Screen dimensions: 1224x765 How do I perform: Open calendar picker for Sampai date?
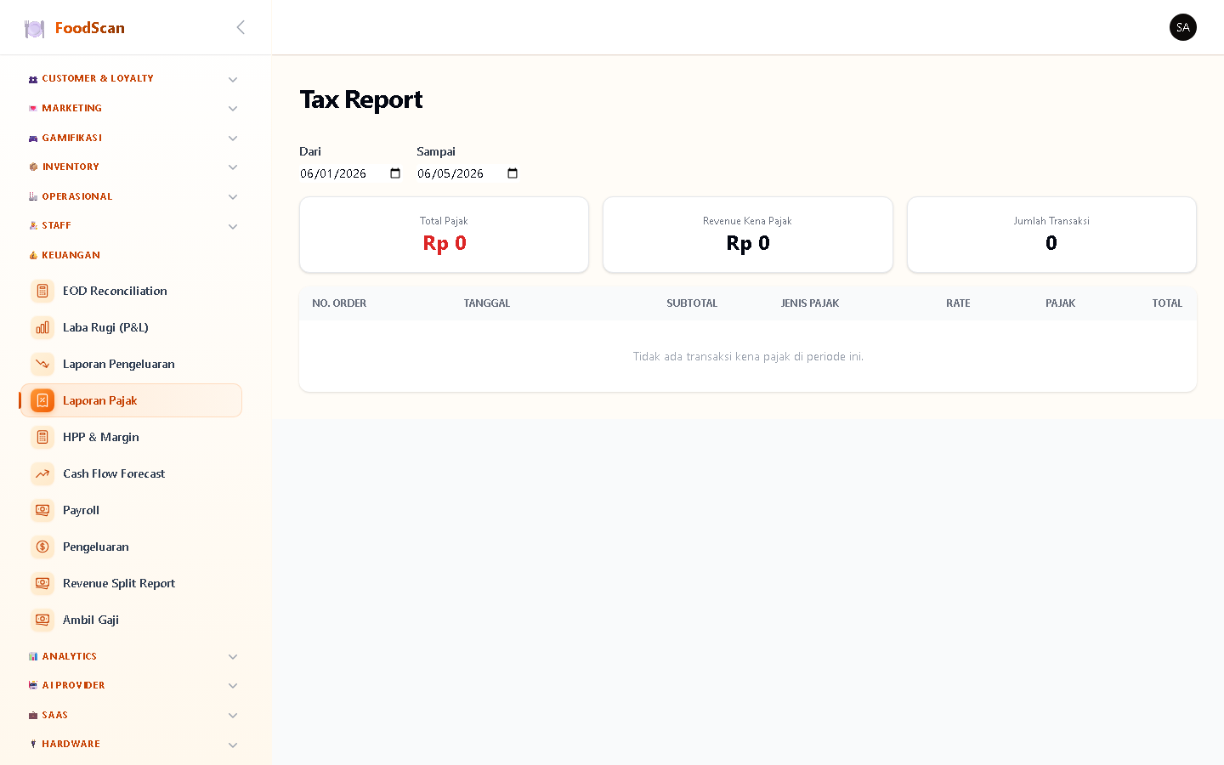pos(513,173)
